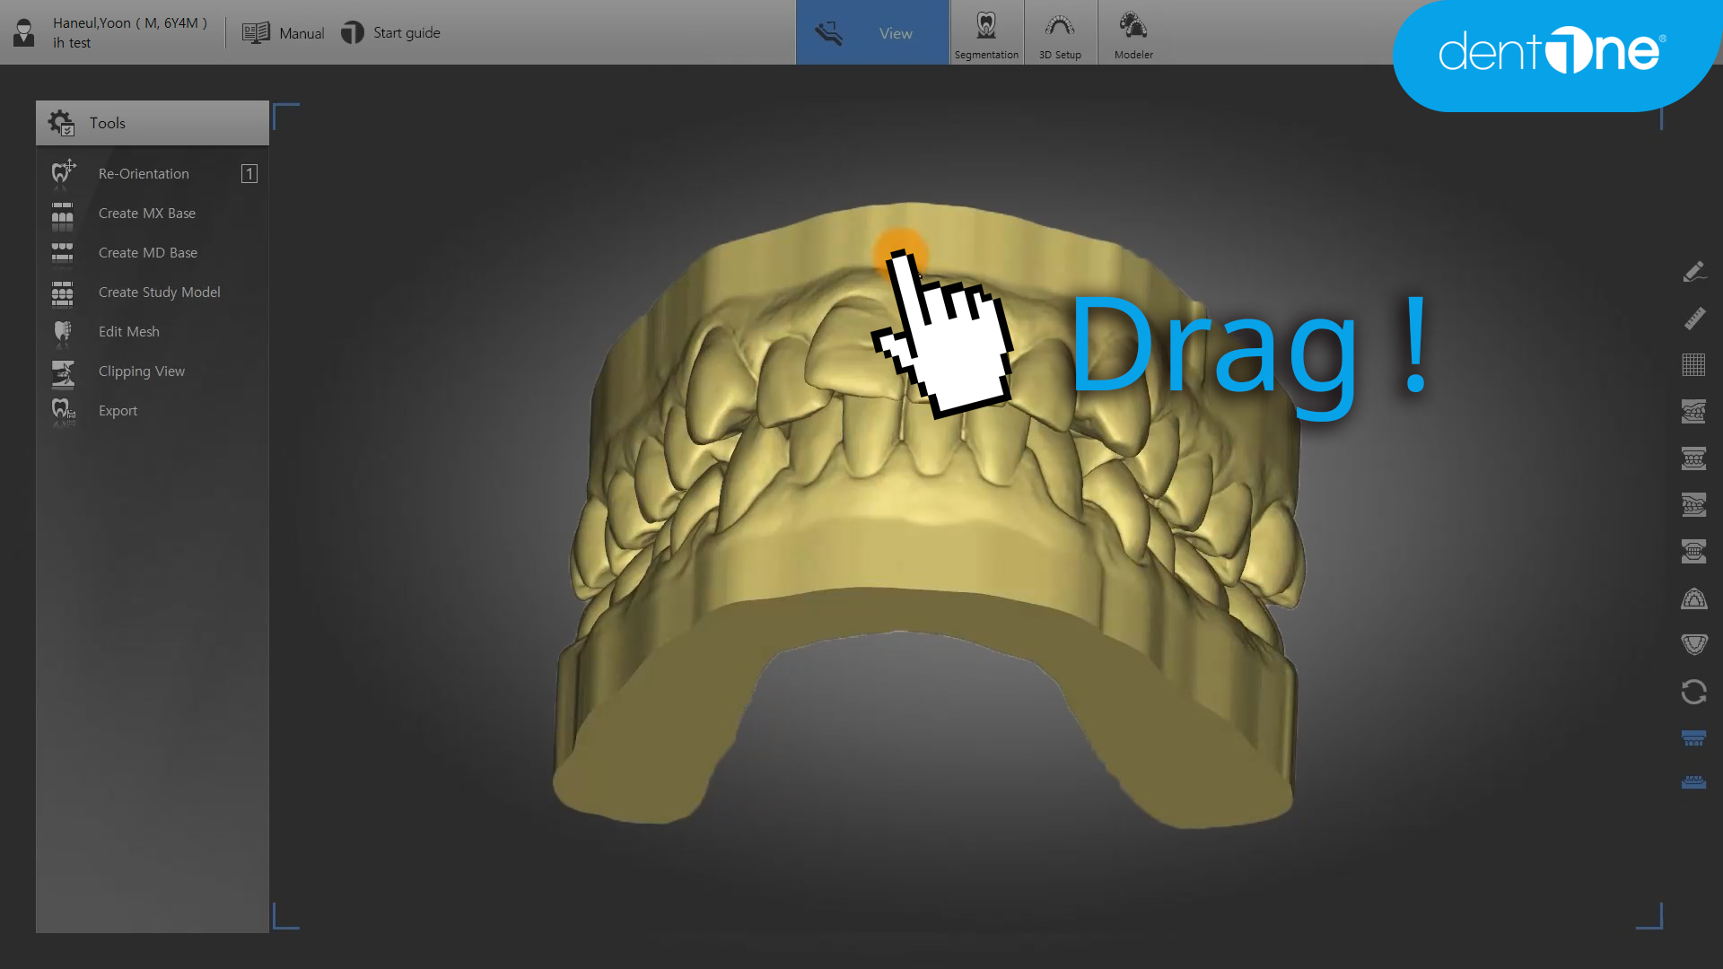Show mandibular occlusal arch view

1693,644
